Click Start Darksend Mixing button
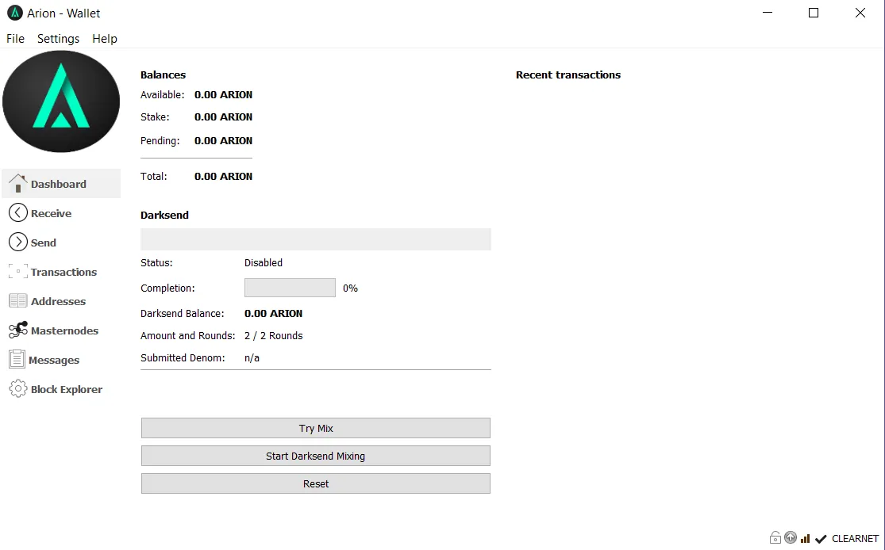The image size is (885, 550). [x=316, y=456]
